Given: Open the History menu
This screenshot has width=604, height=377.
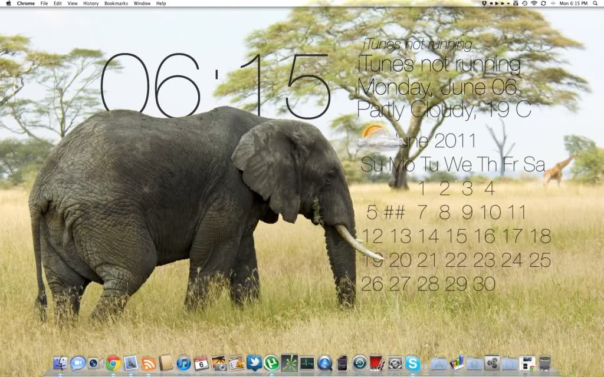Looking at the screenshot, I should (91, 3).
